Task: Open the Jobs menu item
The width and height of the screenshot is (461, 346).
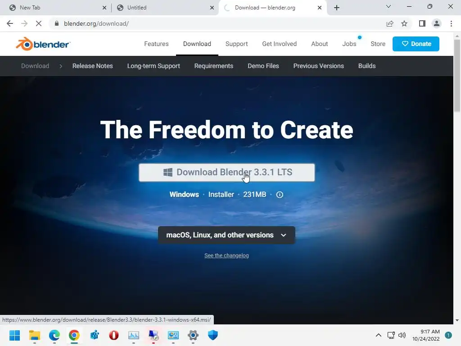Action: [349, 44]
